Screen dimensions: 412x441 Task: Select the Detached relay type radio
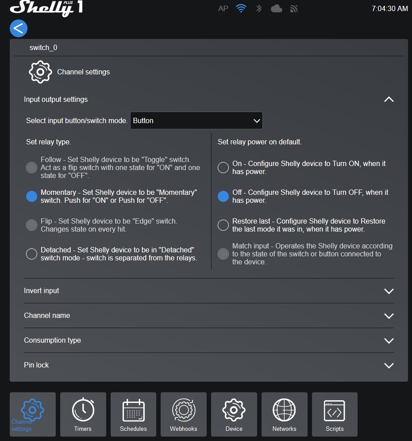pyautogui.click(x=31, y=254)
